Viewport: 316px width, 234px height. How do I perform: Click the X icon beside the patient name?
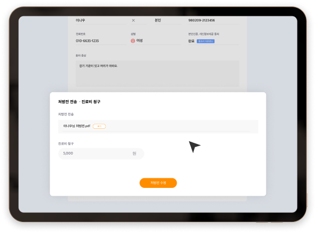[x=133, y=20]
